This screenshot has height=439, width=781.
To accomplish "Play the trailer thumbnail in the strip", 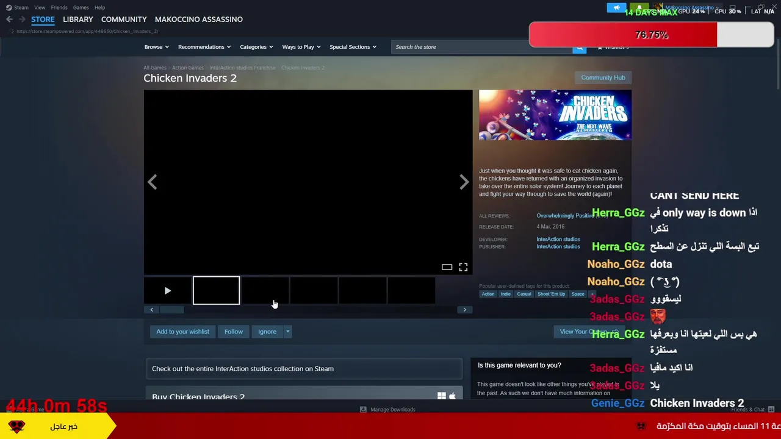I will pyautogui.click(x=168, y=291).
